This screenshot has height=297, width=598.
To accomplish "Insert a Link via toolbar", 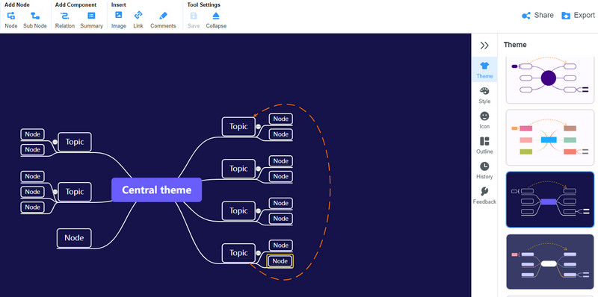I will [x=138, y=16].
